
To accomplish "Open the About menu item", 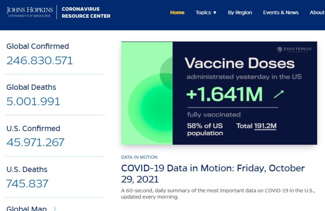I will [317, 13].
